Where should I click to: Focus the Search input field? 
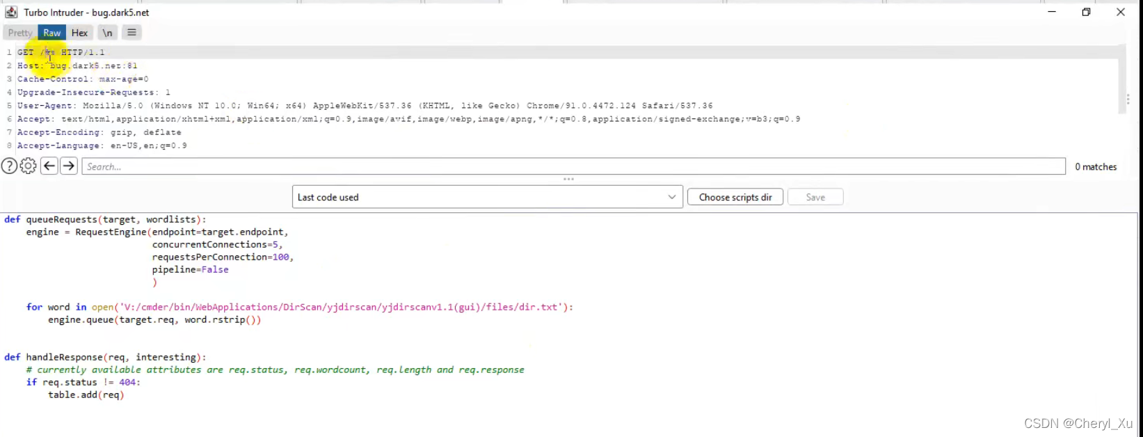tap(573, 167)
